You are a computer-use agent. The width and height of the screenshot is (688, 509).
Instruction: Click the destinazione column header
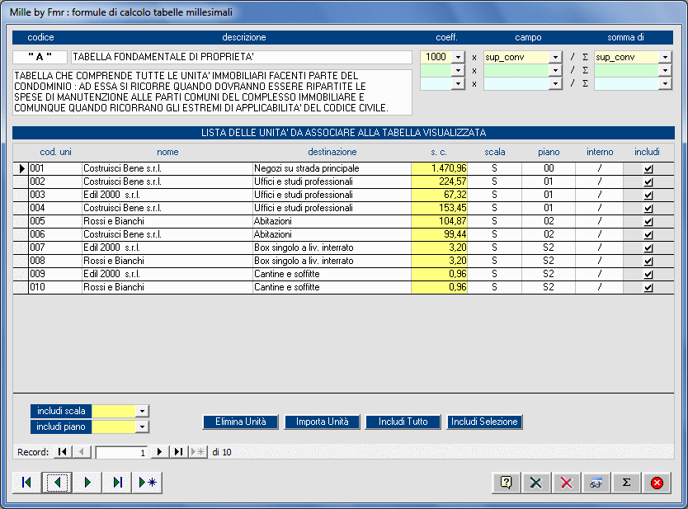(332, 152)
